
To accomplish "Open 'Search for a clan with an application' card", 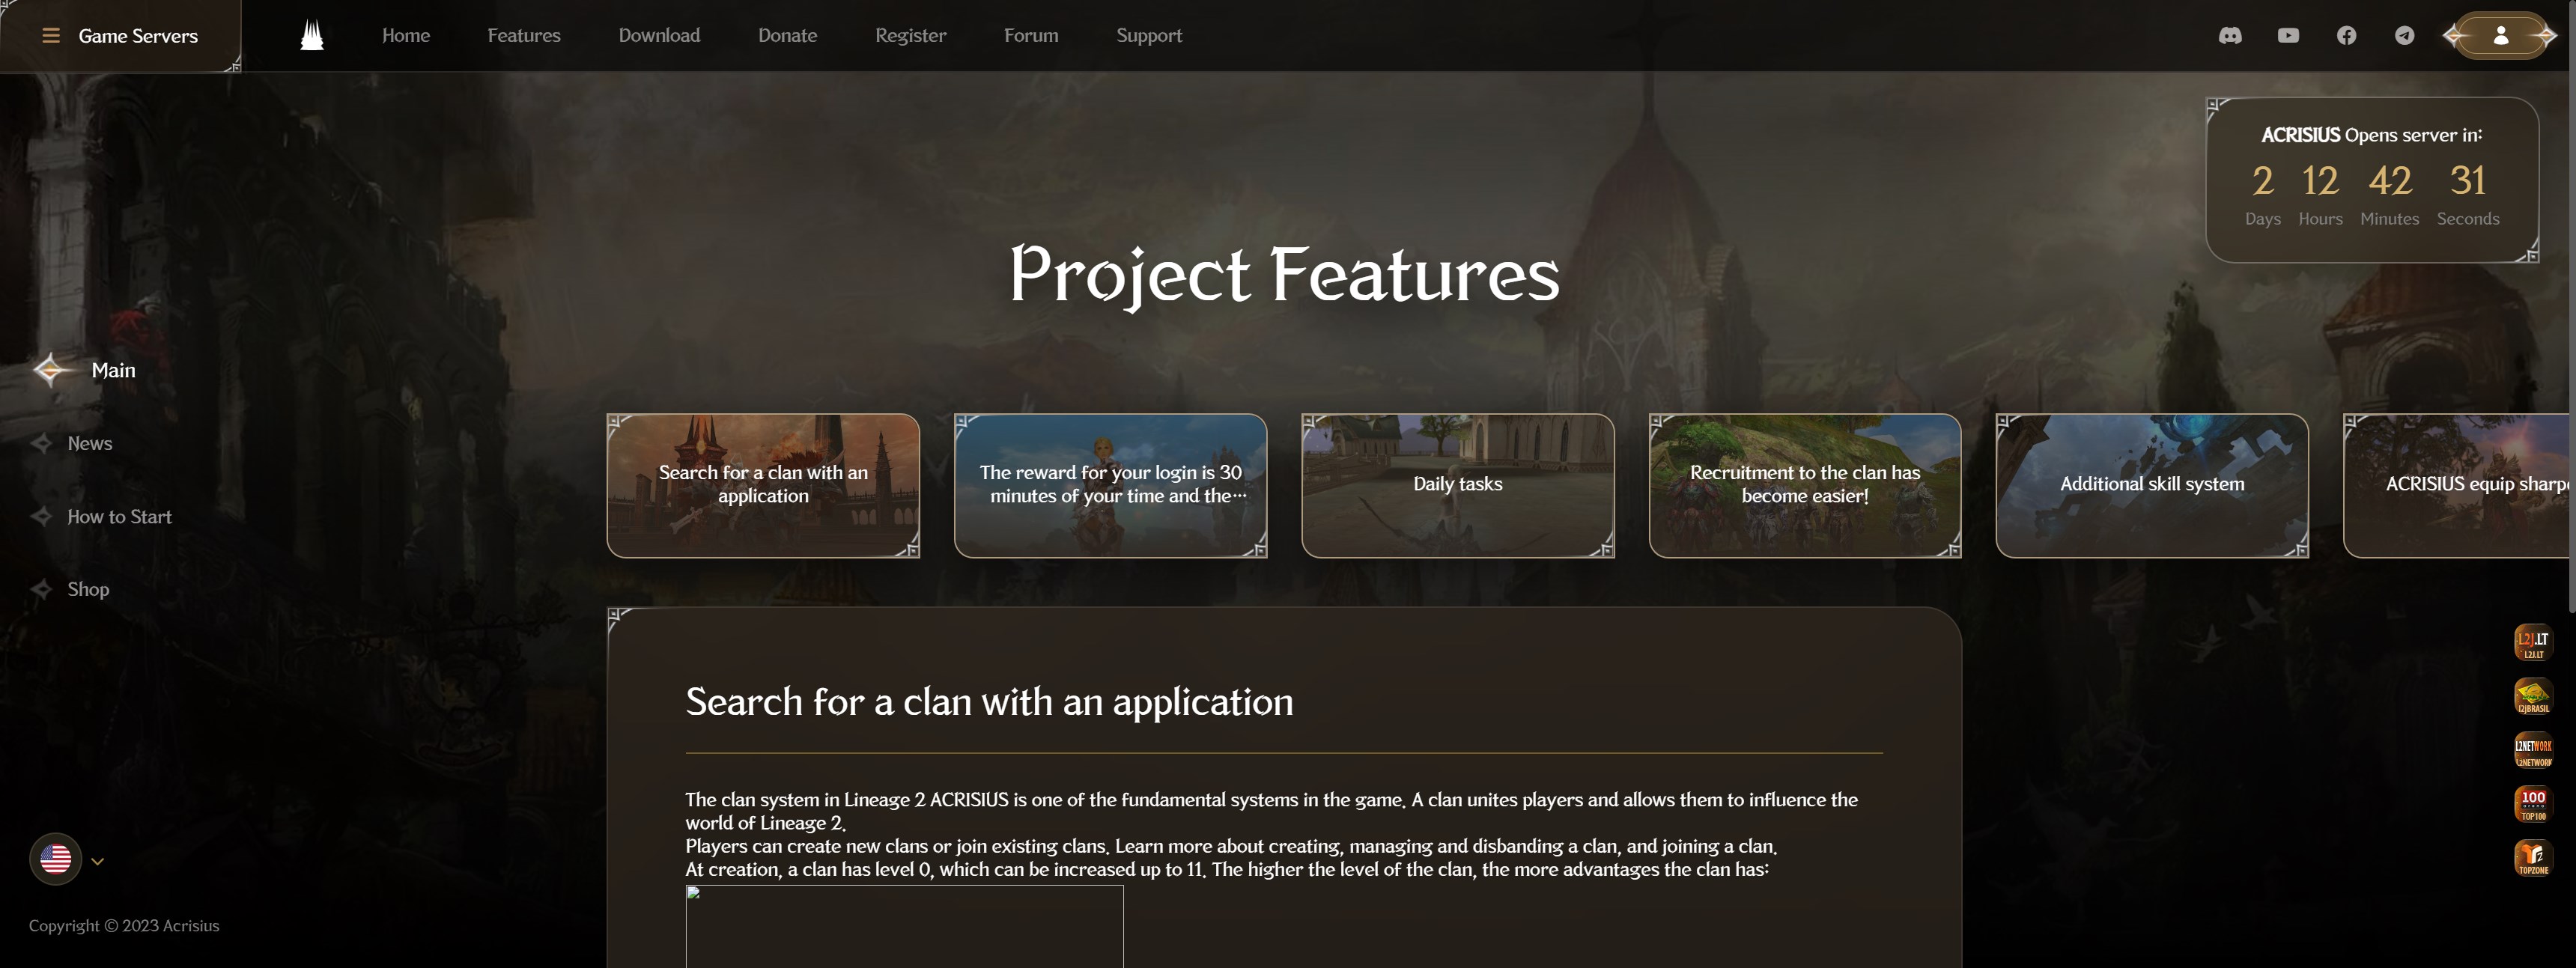I will pyautogui.click(x=763, y=485).
